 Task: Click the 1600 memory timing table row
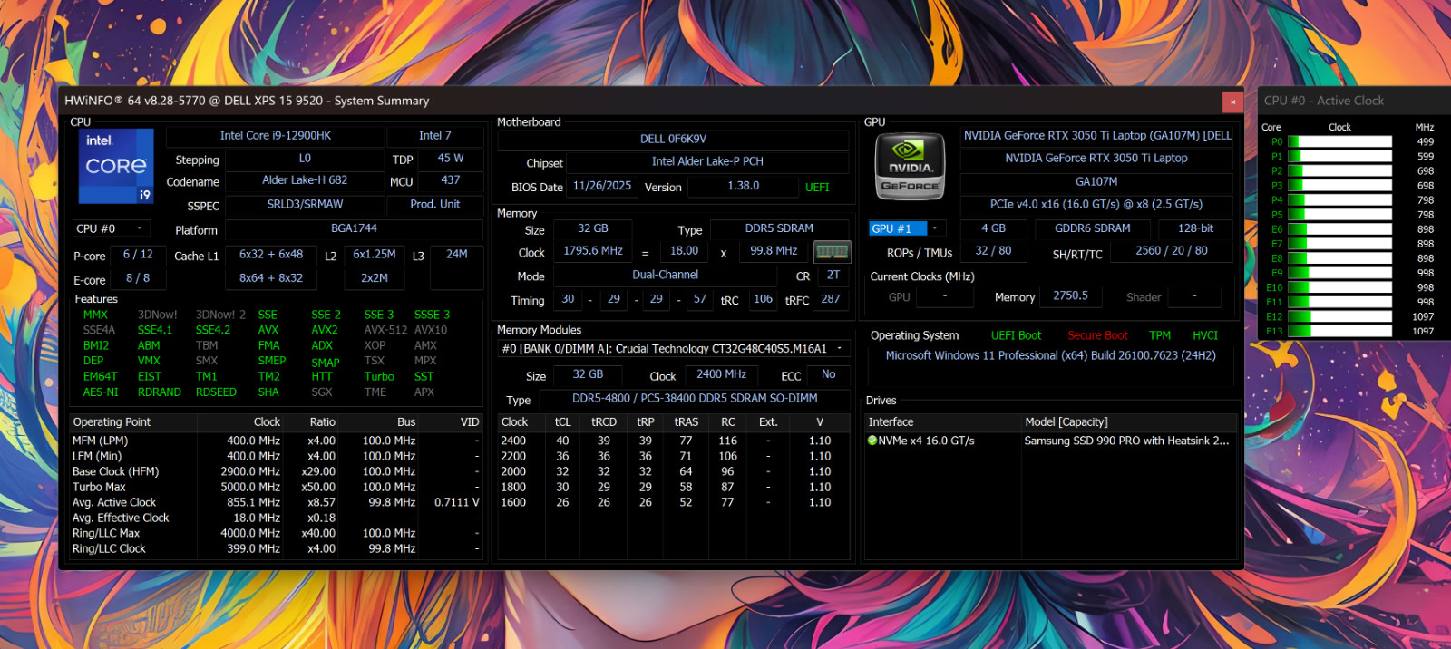coord(673,502)
